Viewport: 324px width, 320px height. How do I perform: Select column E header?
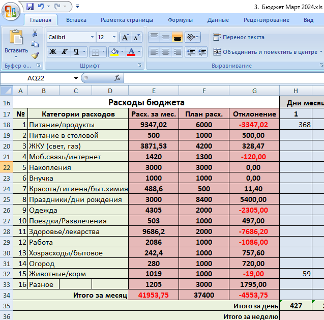[x=154, y=91]
